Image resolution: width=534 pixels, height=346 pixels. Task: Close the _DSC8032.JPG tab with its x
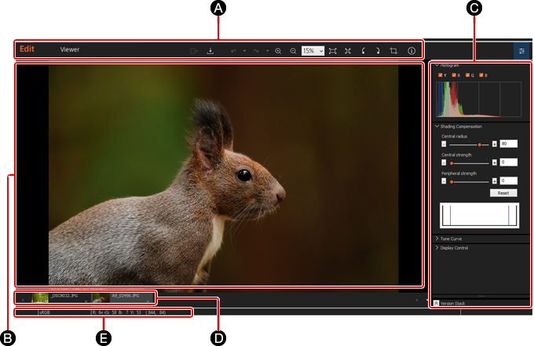click(86, 301)
